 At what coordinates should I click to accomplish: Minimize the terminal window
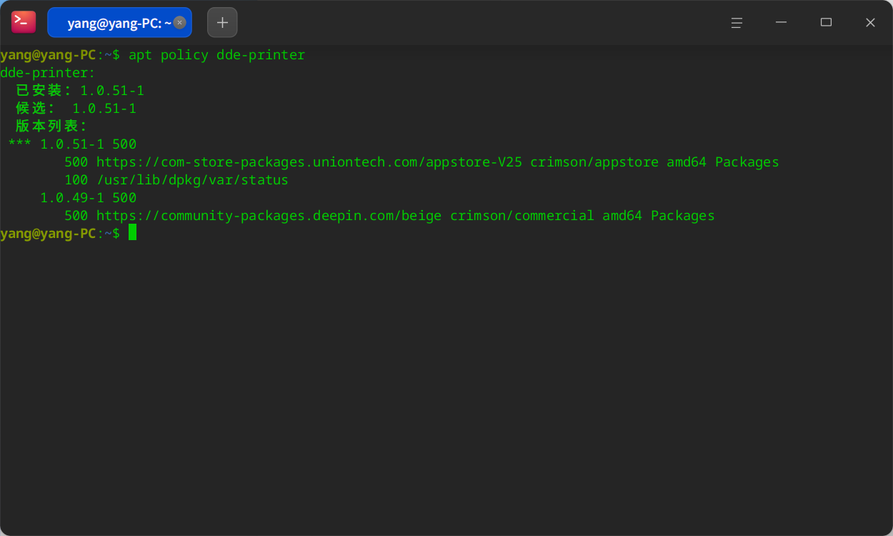781,22
